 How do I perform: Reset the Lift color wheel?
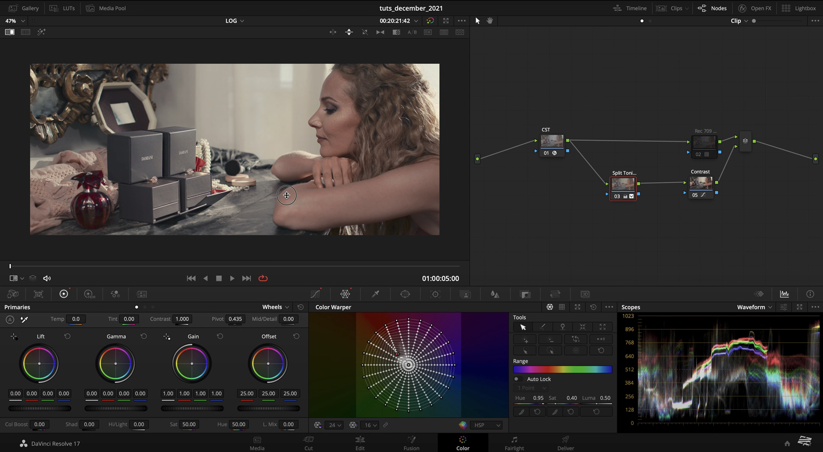(68, 336)
